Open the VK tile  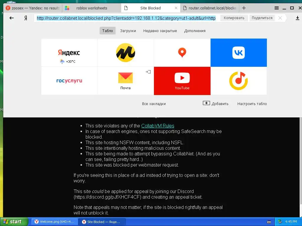(239, 53)
